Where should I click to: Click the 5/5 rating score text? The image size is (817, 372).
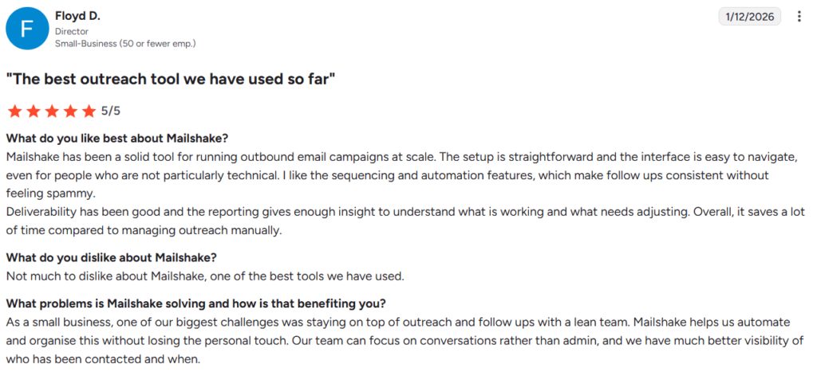click(x=110, y=111)
